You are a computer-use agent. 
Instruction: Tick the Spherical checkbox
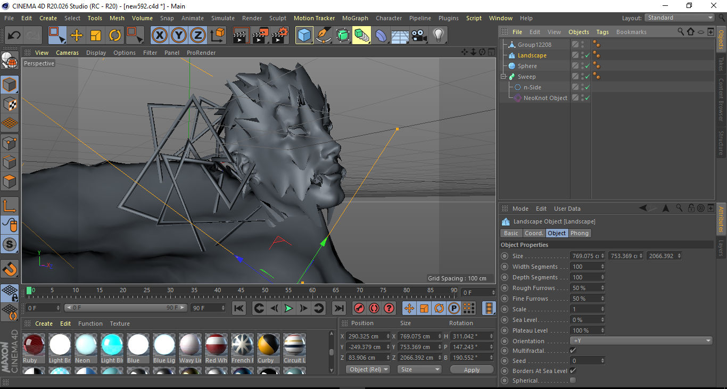pos(573,380)
